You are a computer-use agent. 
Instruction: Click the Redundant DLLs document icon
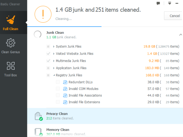click(x=65, y=82)
